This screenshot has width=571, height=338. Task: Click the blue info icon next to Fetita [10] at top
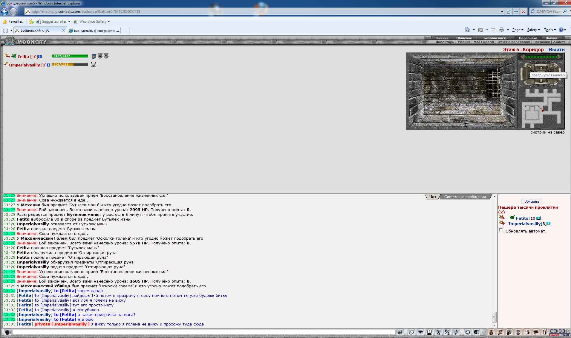pos(40,57)
